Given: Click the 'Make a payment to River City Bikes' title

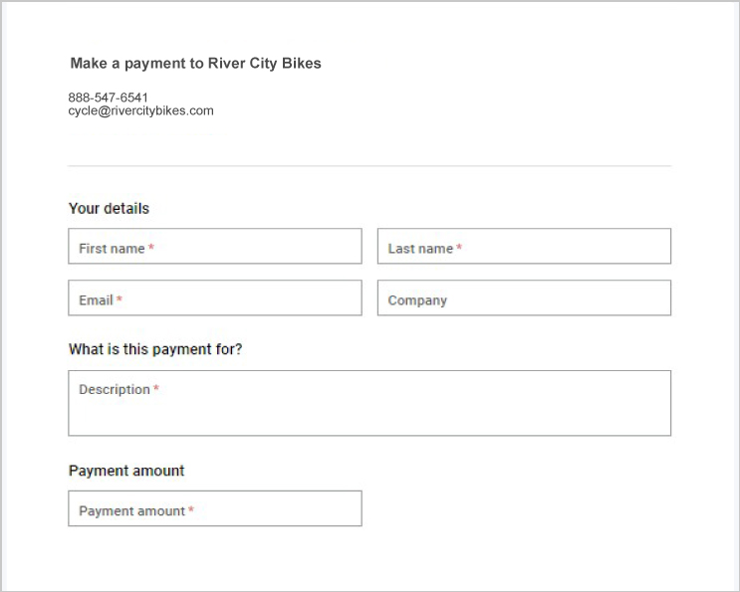Looking at the screenshot, I should pyautogui.click(x=195, y=63).
